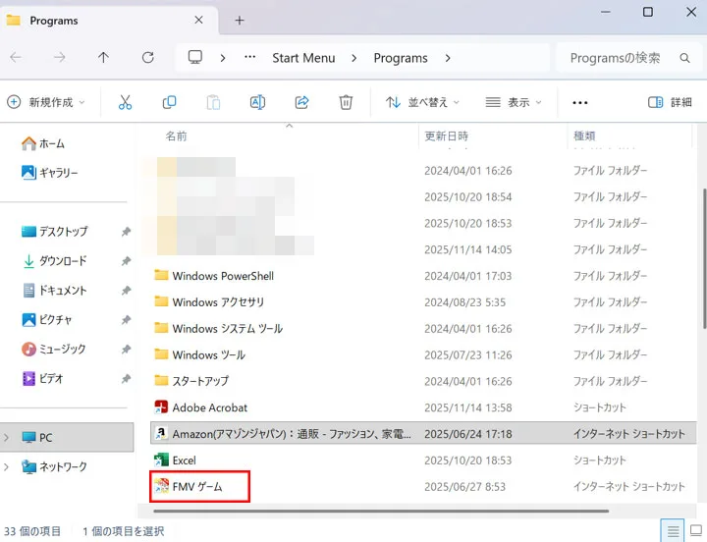Viewport: 707px width, 542px height.
Task: Switch to details list view icon
Action: (x=673, y=531)
